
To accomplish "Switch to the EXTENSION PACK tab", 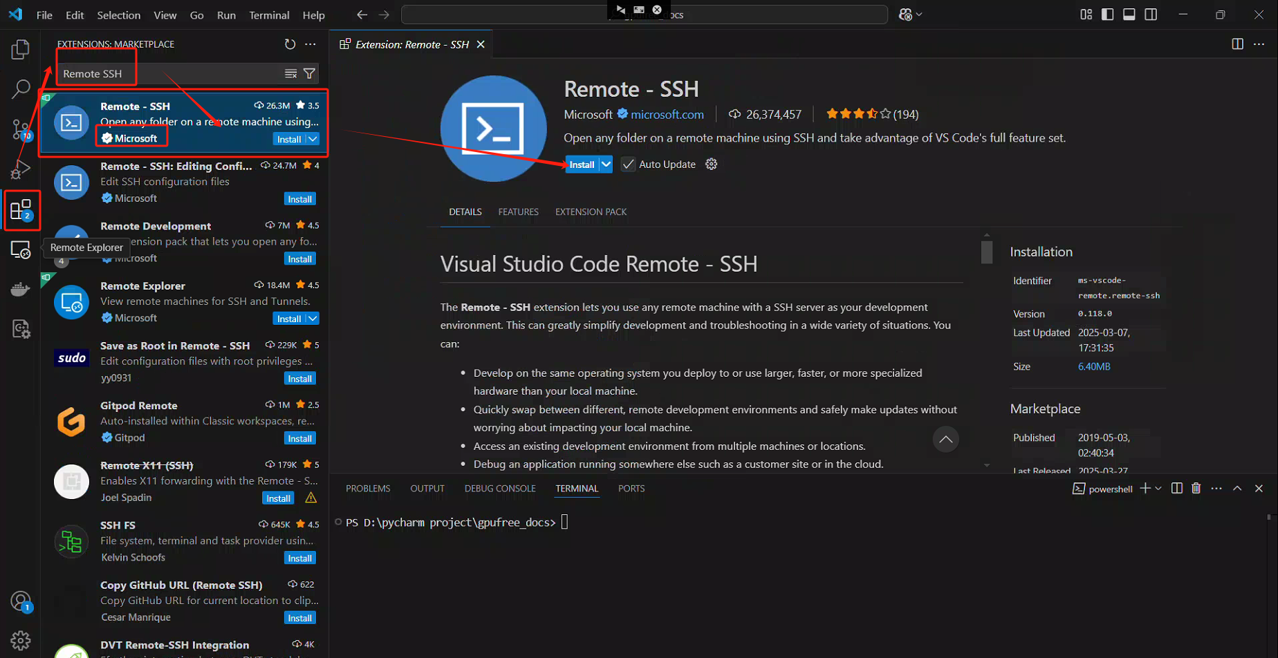I will 591,211.
